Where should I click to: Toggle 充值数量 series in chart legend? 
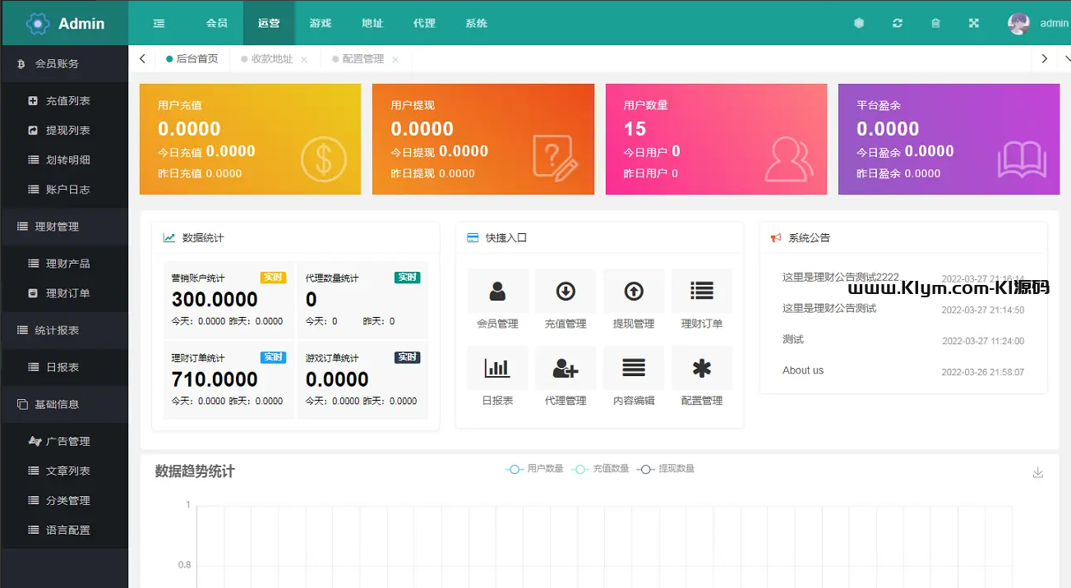(600, 469)
